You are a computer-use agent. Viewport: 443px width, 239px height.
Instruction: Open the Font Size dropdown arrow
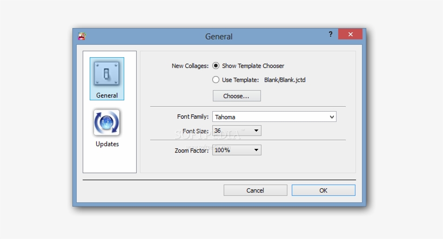[256, 131]
